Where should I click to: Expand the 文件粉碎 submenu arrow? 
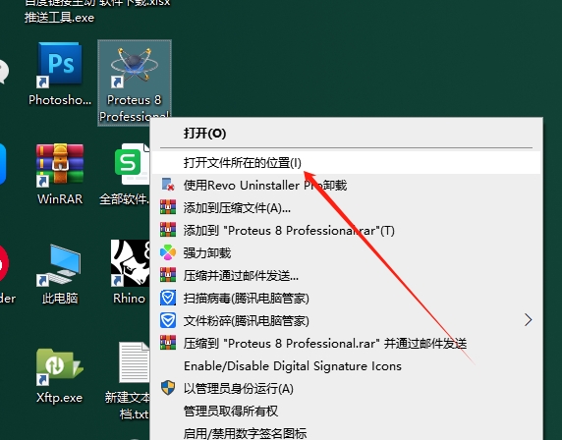(528, 320)
